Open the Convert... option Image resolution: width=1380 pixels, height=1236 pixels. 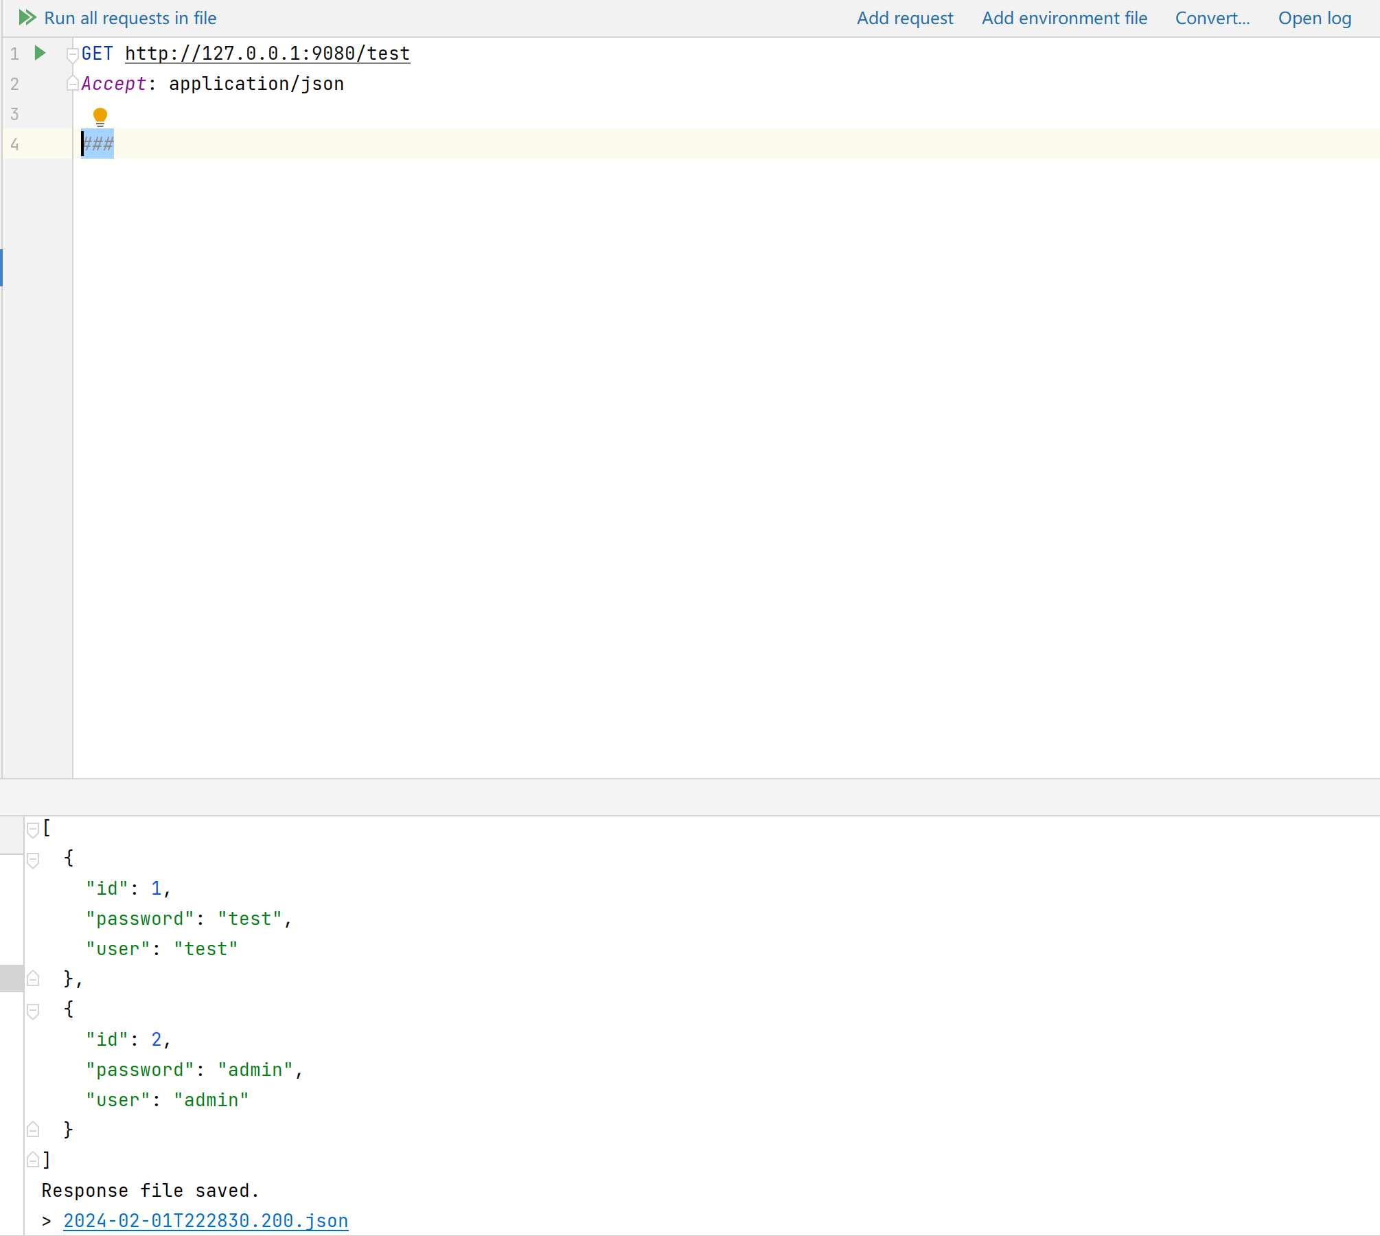point(1212,18)
